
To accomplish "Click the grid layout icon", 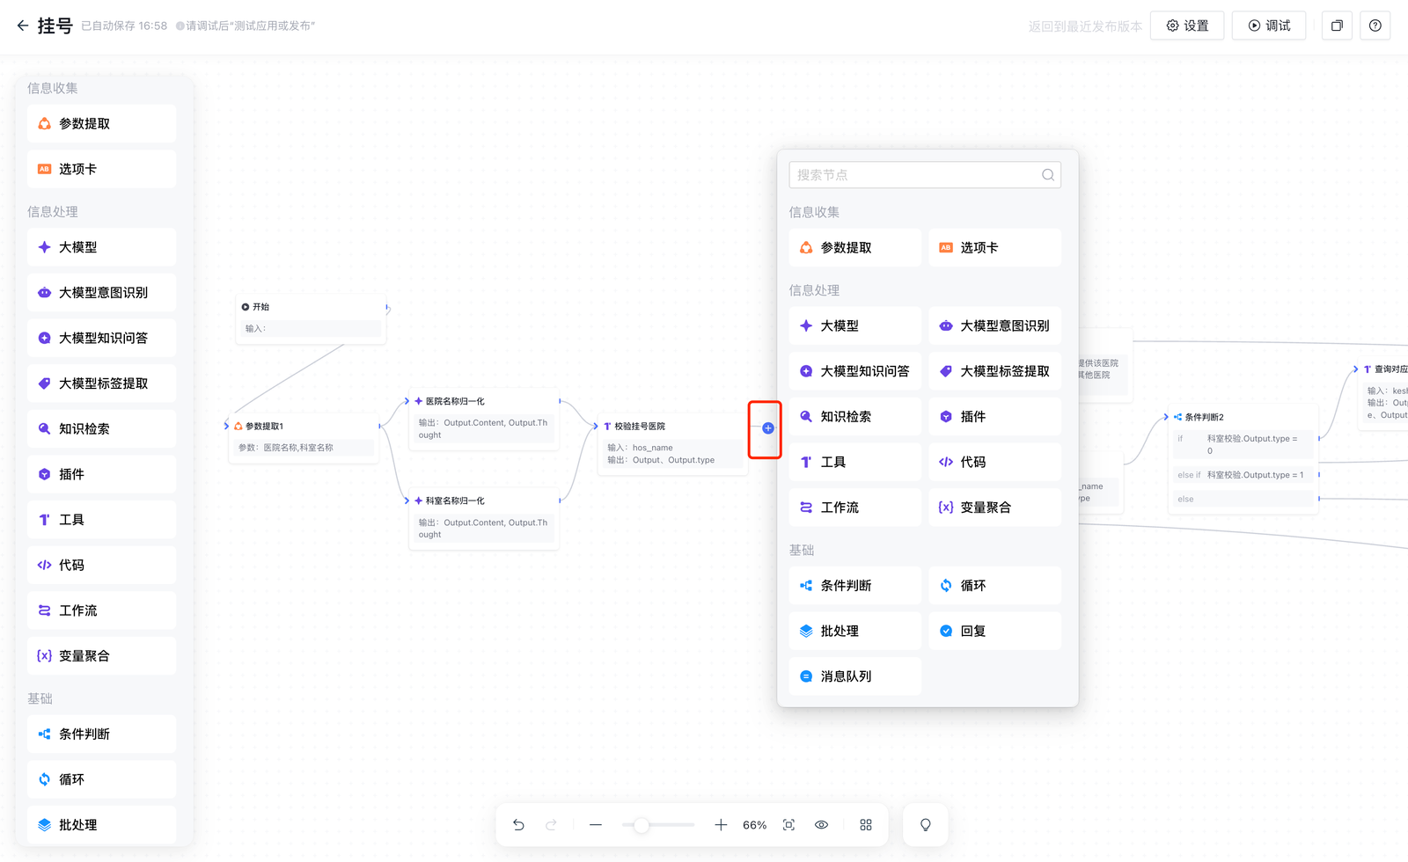I will 866,825.
